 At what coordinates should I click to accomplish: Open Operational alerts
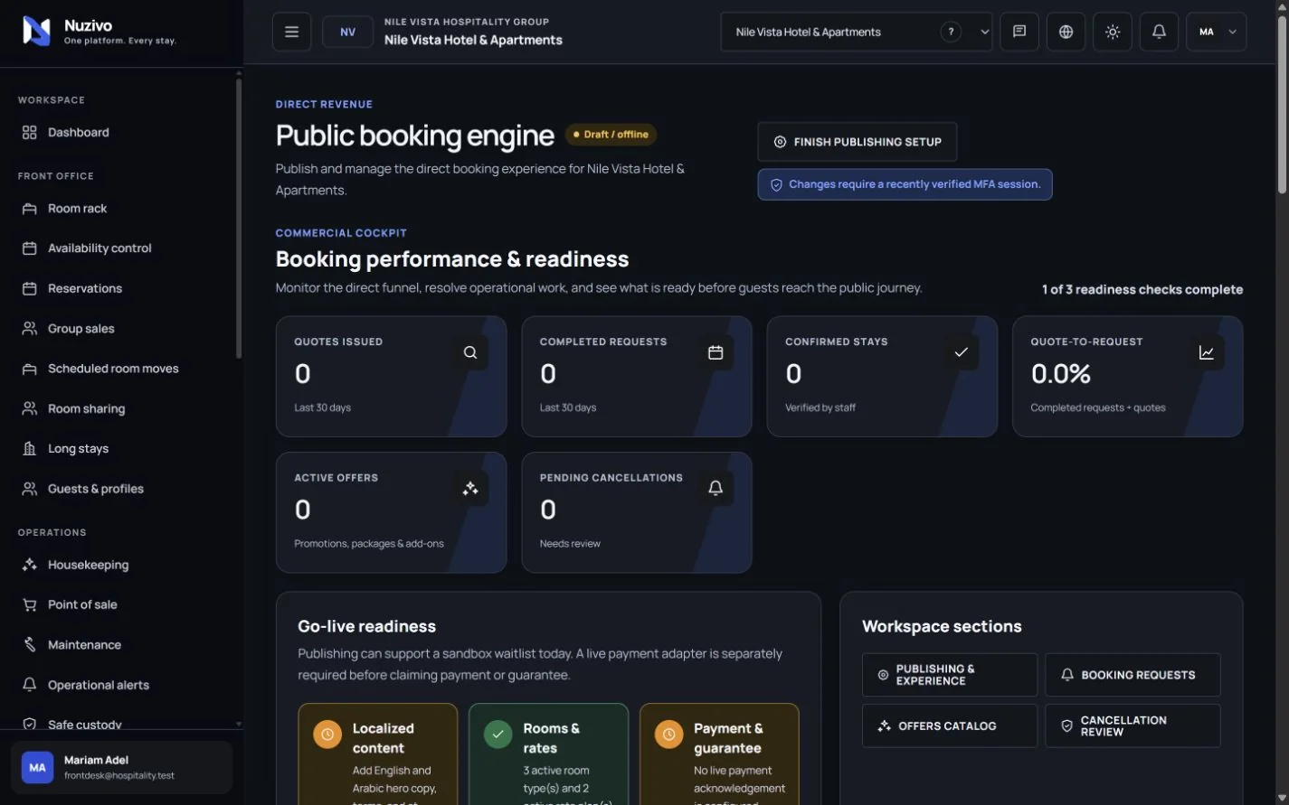(118, 686)
